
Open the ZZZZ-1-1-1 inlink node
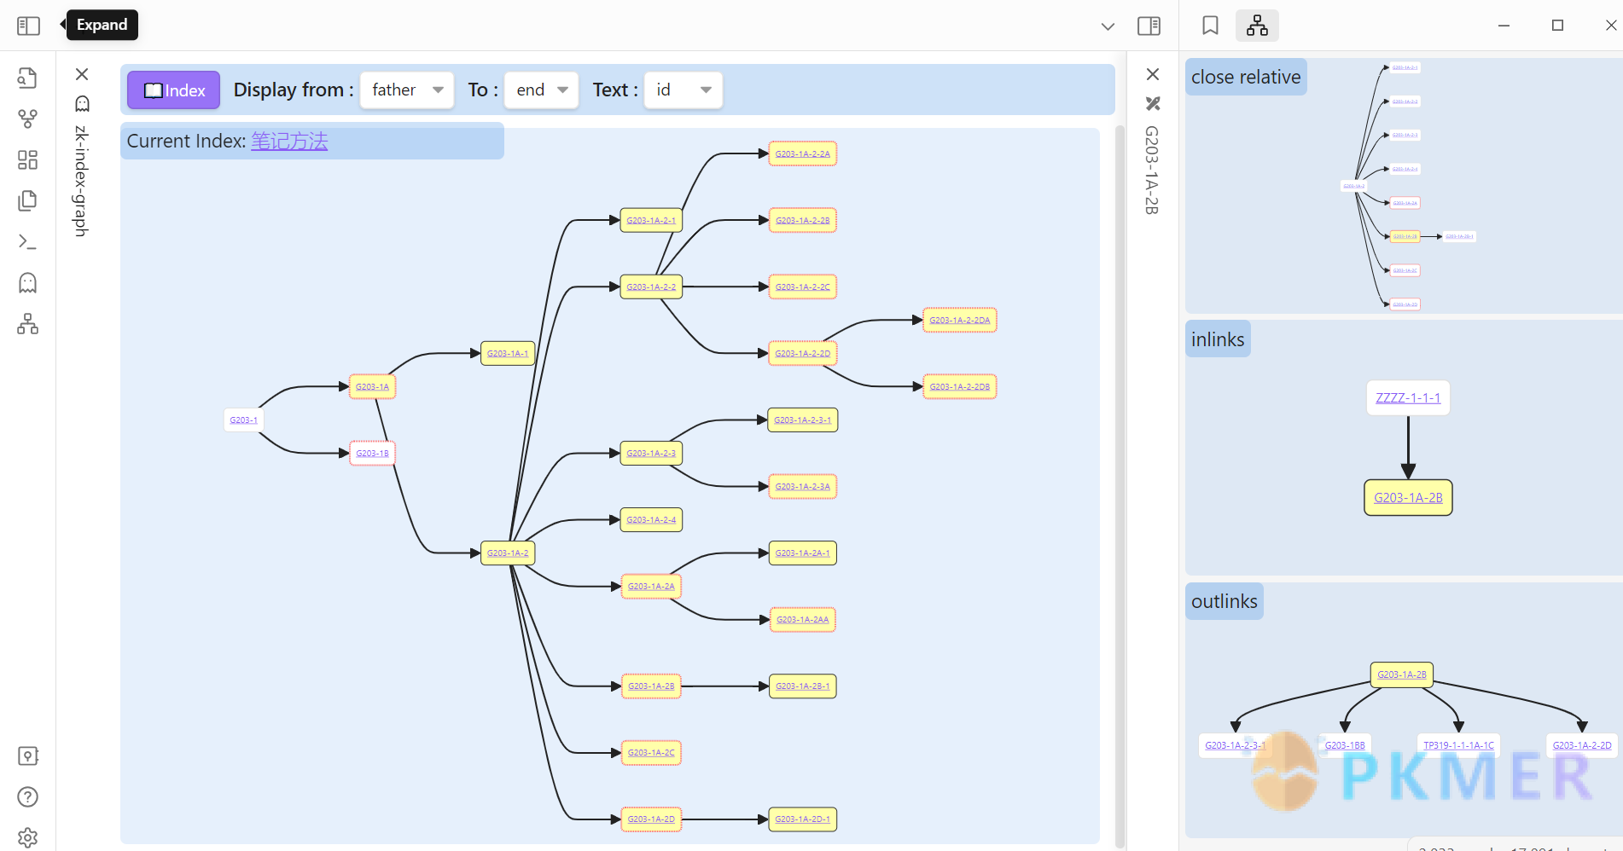click(x=1407, y=397)
